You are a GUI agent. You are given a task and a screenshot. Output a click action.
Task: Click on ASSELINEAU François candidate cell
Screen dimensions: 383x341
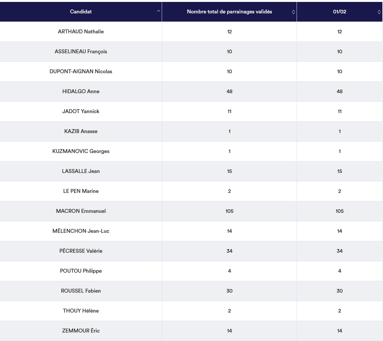click(x=81, y=52)
